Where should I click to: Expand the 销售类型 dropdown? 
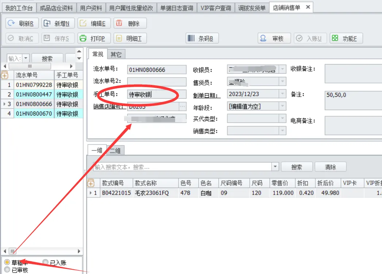click(x=282, y=130)
